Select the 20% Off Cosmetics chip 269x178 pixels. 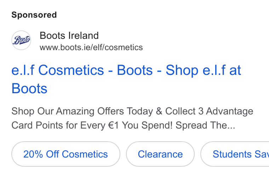pyautogui.click(x=66, y=154)
